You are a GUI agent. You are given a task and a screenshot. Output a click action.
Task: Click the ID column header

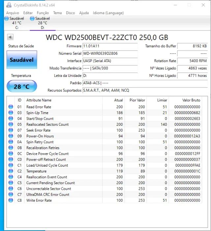click(x=19, y=100)
